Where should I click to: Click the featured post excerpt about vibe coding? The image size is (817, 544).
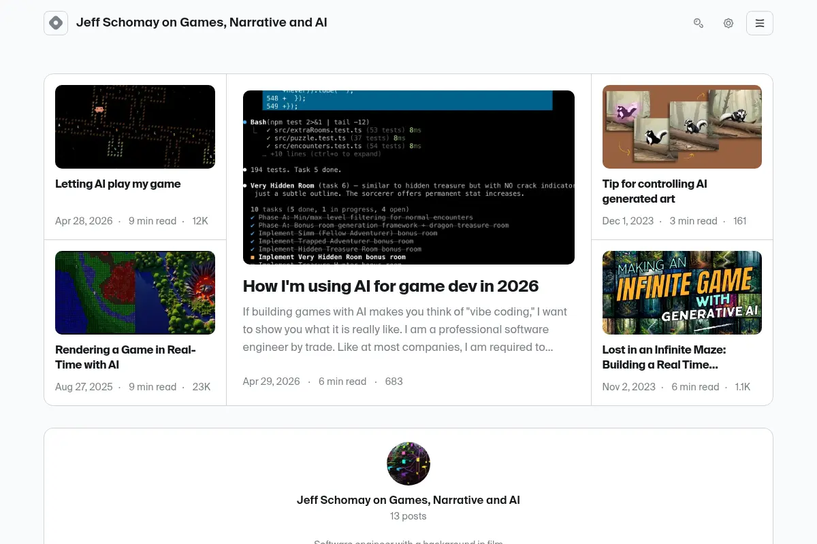[x=406, y=329]
